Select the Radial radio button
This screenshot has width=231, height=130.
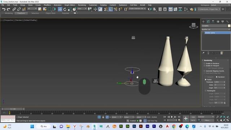206,79
